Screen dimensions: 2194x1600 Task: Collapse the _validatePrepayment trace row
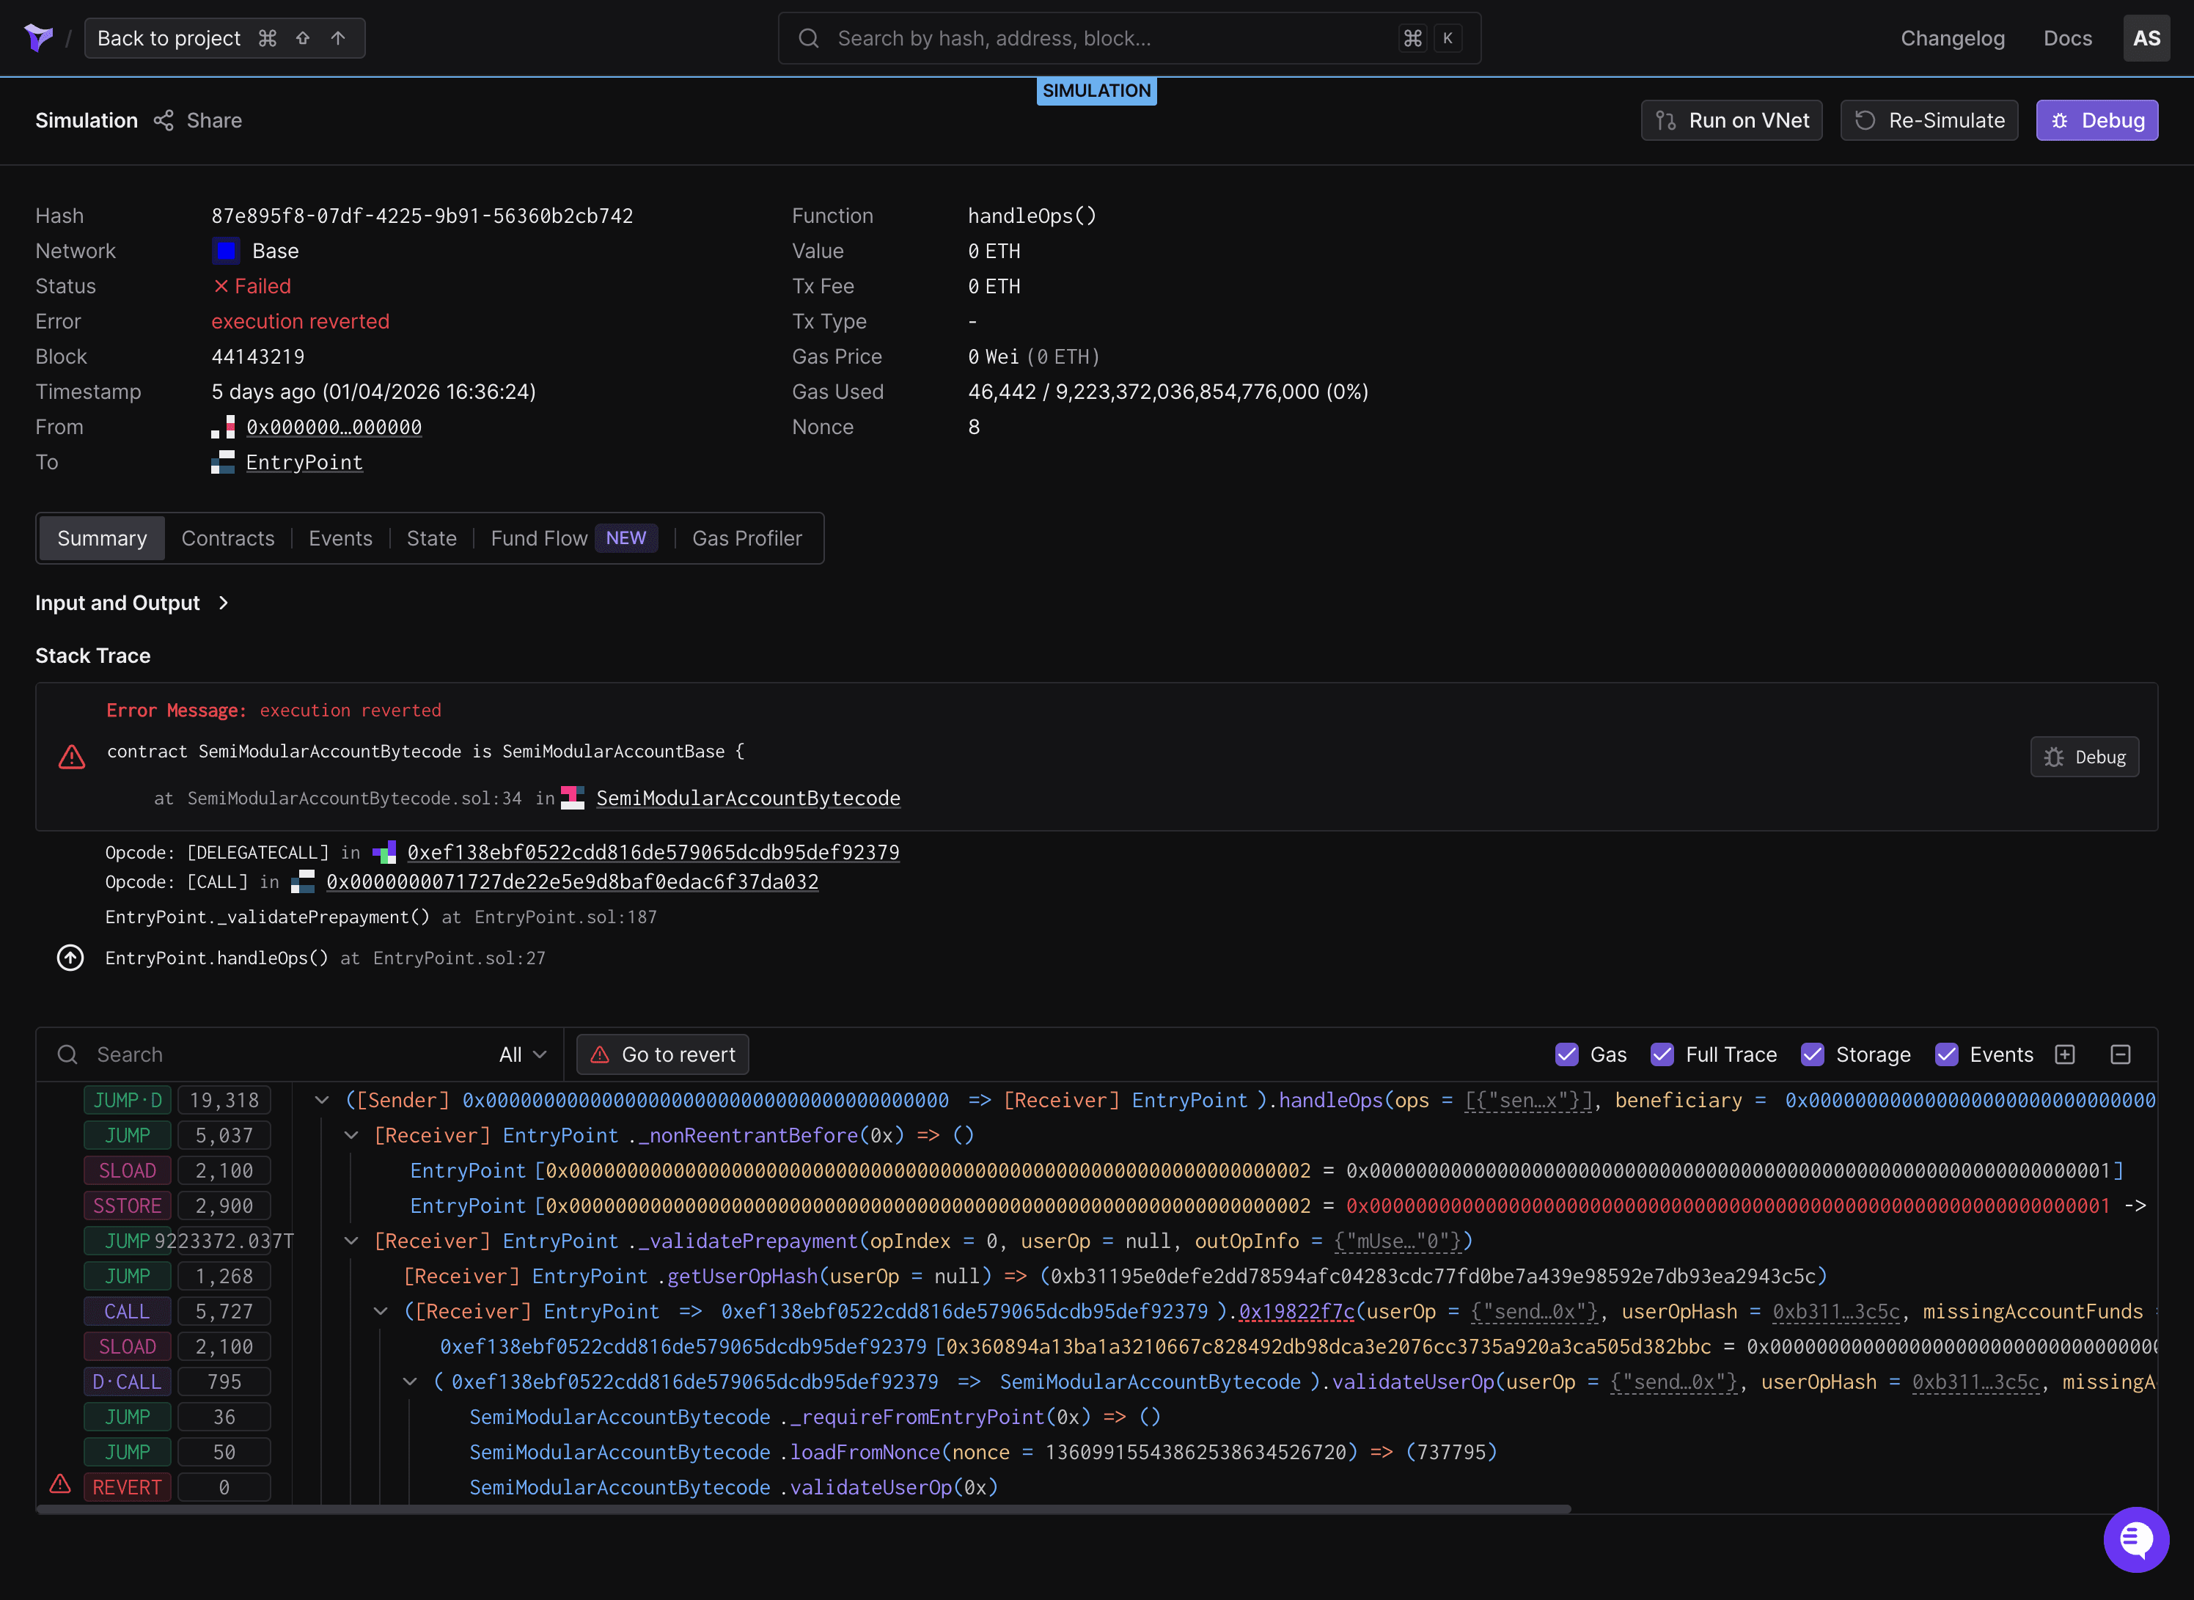(x=351, y=1240)
